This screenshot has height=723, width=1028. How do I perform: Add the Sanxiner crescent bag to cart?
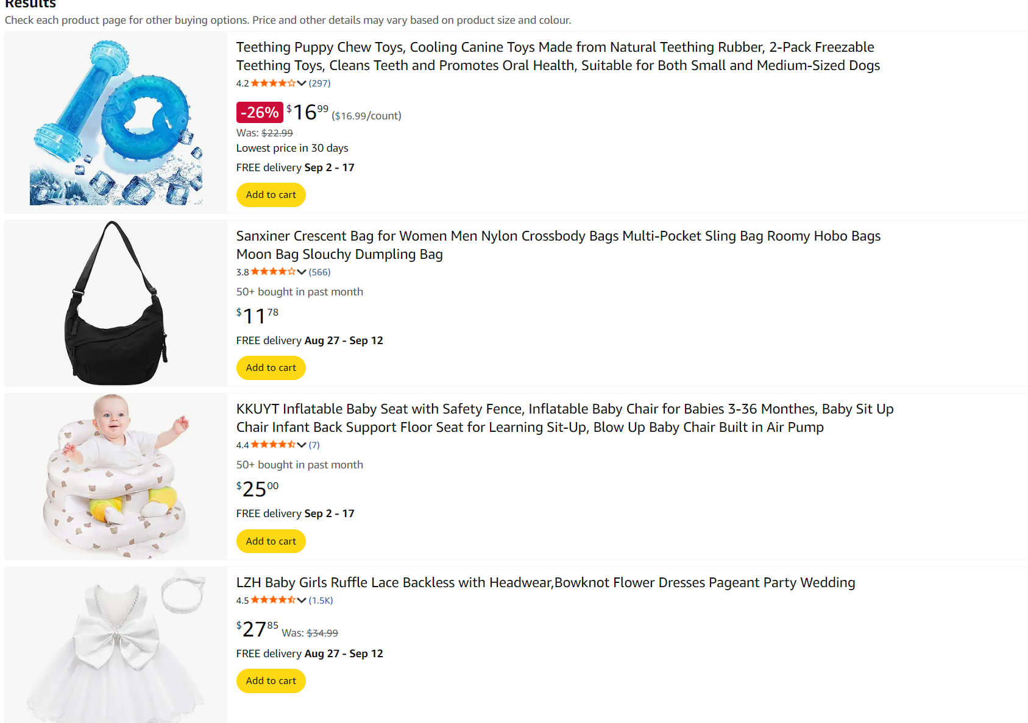click(x=271, y=368)
